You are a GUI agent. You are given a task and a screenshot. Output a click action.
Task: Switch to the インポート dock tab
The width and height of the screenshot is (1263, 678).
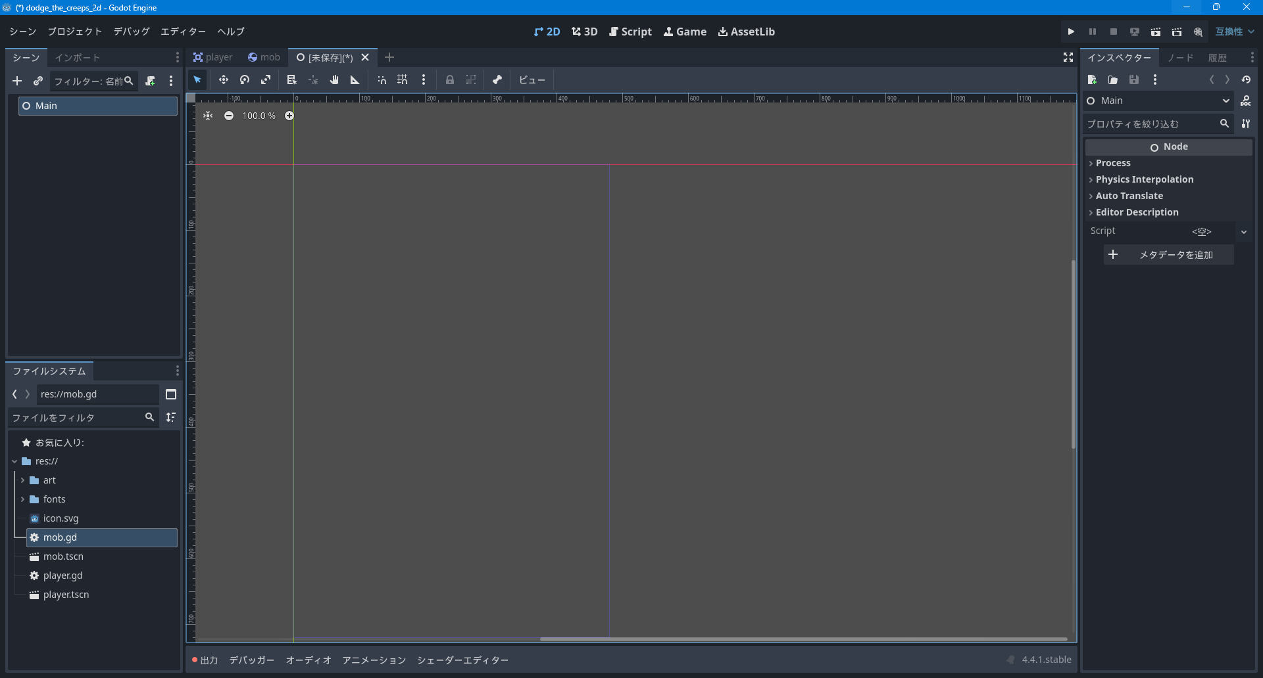pyautogui.click(x=78, y=58)
